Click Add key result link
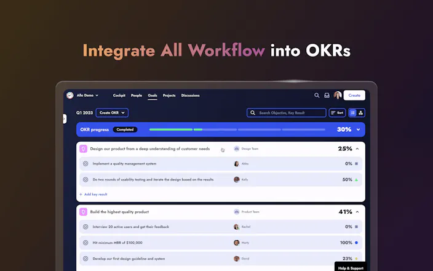This screenshot has height=271, width=433. (x=93, y=195)
